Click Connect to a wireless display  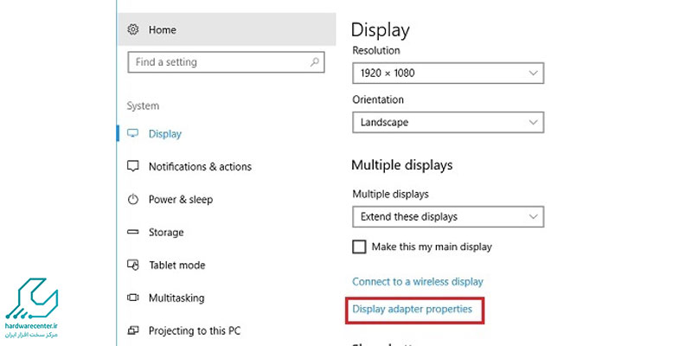(x=418, y=282)
